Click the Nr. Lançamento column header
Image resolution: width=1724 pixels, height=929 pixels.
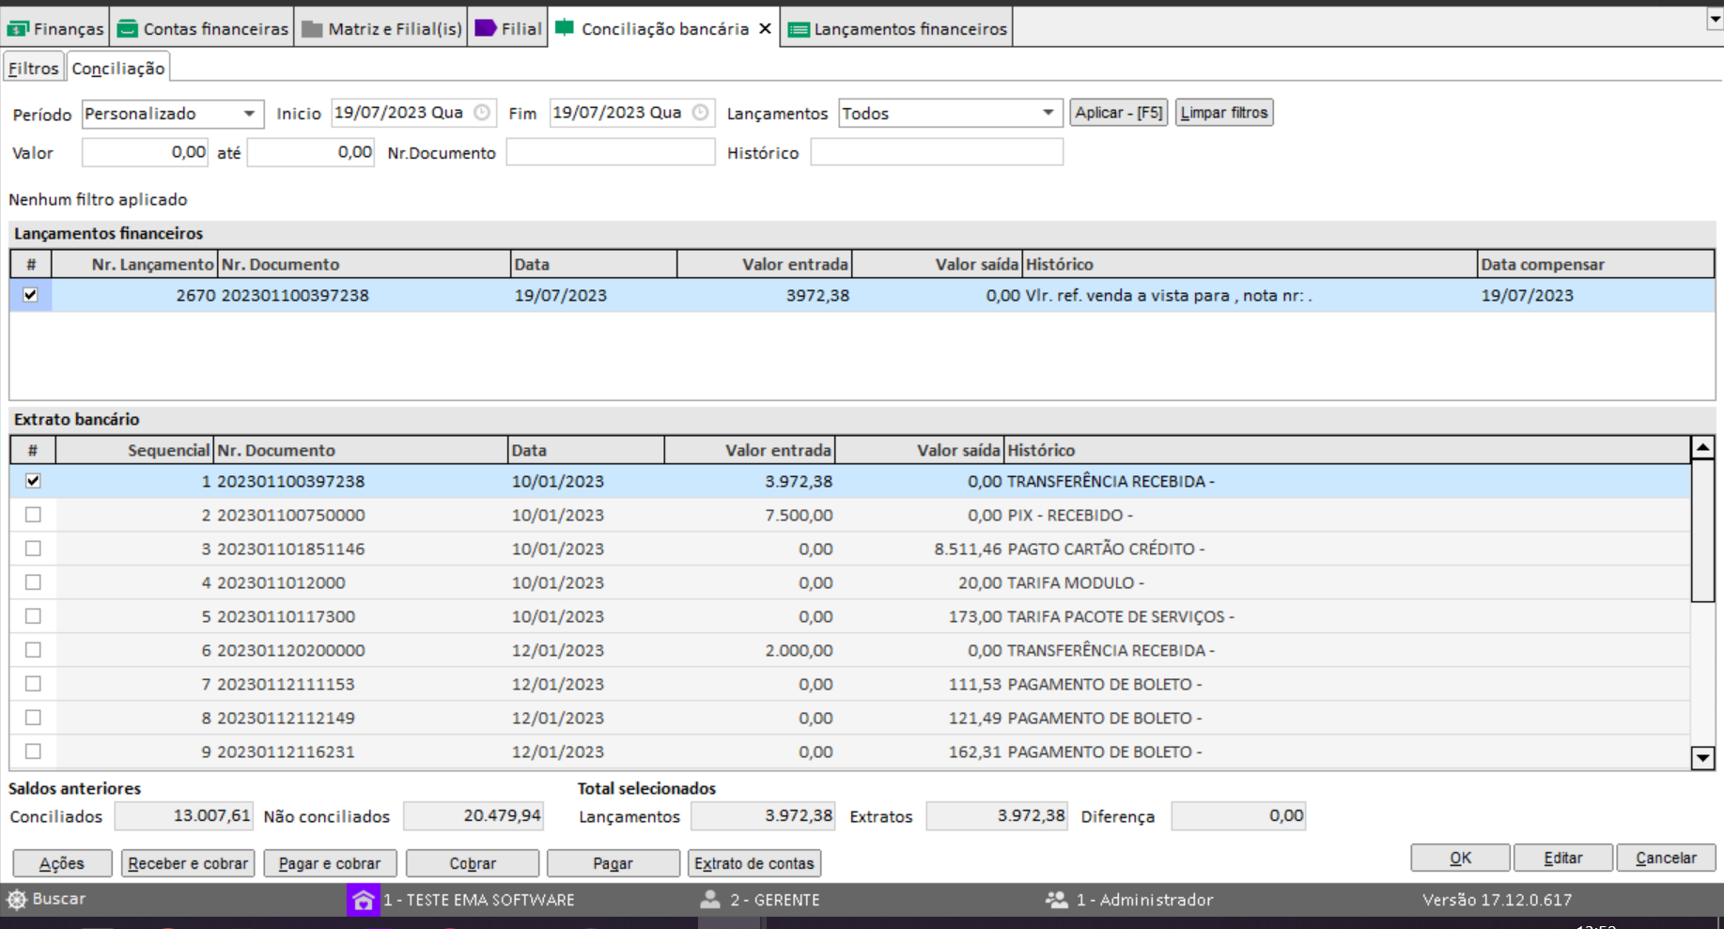pyautogui.click(x=134, y=264)
